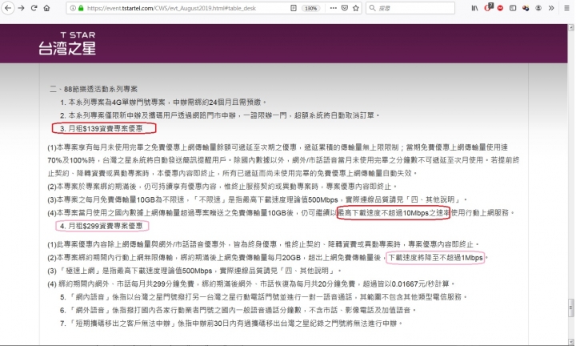576x346 pixels.
Task: Click the T STAR 台灣之星 logo
Action: pyautogui.click(x=67, y=43)
